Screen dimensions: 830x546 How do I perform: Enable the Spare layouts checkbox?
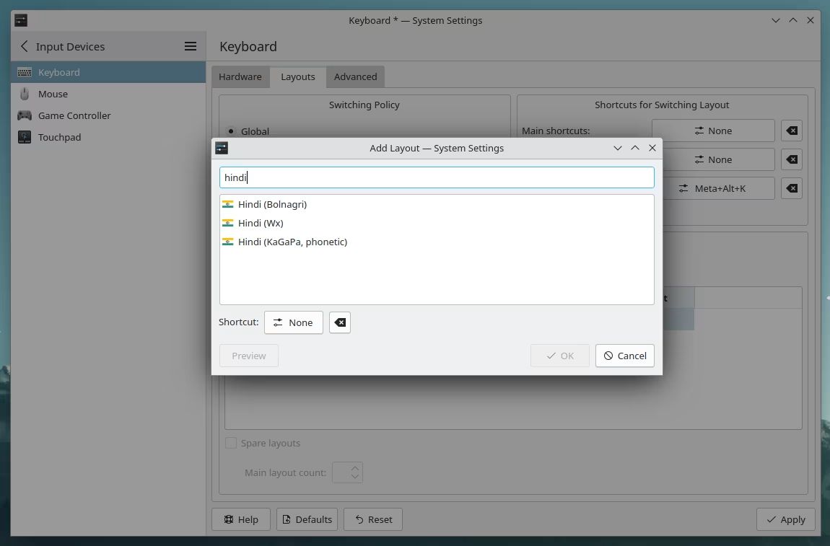tap(231, 443)
